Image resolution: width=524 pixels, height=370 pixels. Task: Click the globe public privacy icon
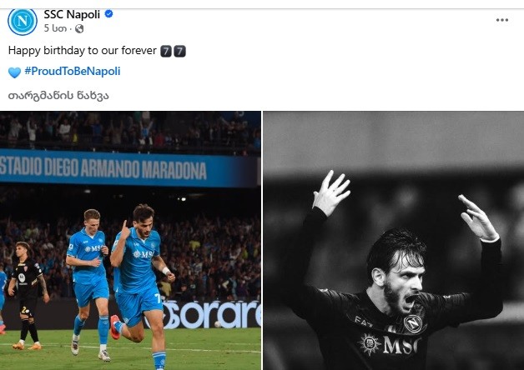pos(79,29)
